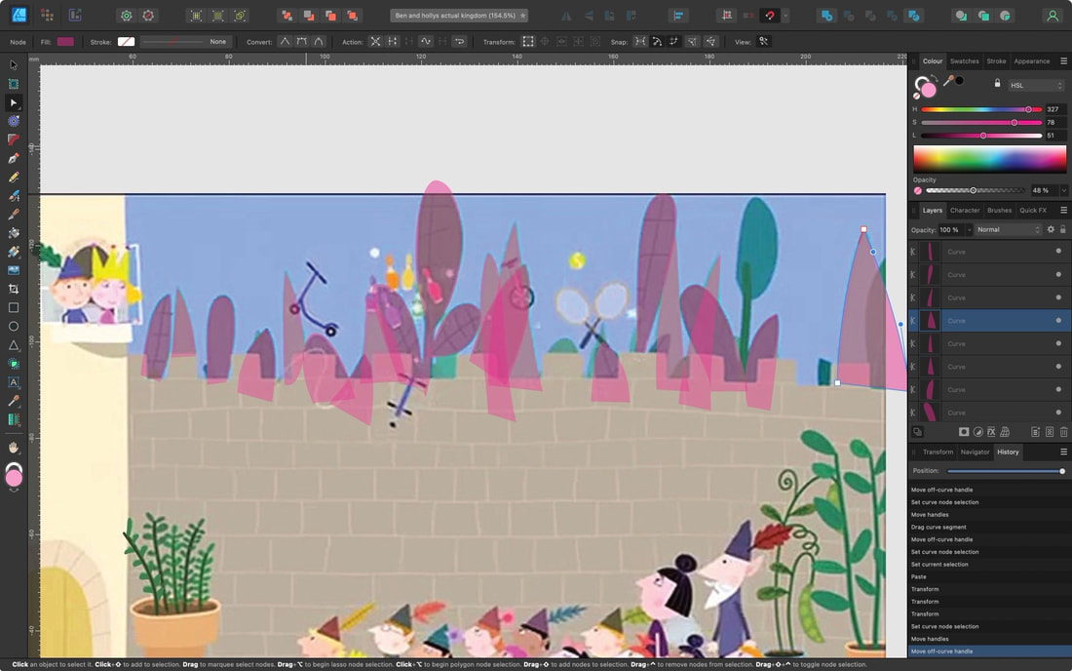
Task: Select the 'Drag curve segment' history step
Action: point(989,527)
